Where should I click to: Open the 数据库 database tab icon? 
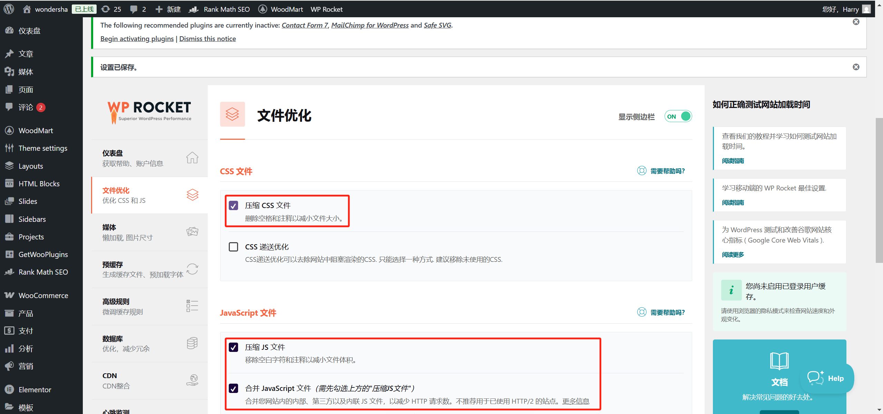click(x=192, y=343)
